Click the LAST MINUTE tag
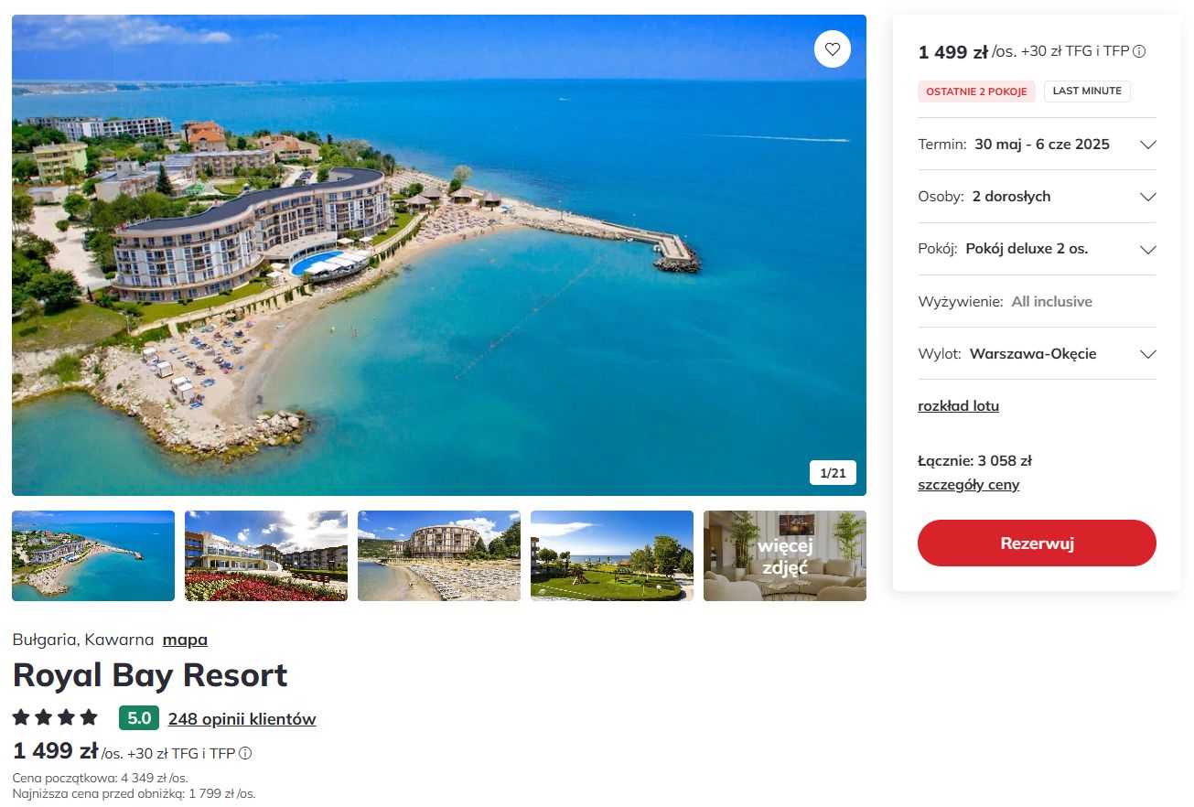The width and height of the screenshot is (1194, 807). [x=1087, y=91]
